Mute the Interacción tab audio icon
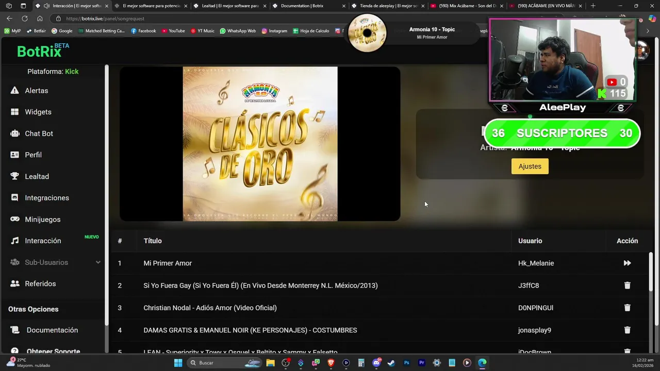The width and height of the screenshot is (660, 371). click(x=47, y=6)
